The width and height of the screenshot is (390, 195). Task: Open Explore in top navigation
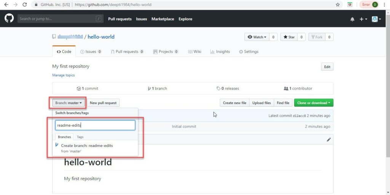pyautogui.click(x=185, y=19)
